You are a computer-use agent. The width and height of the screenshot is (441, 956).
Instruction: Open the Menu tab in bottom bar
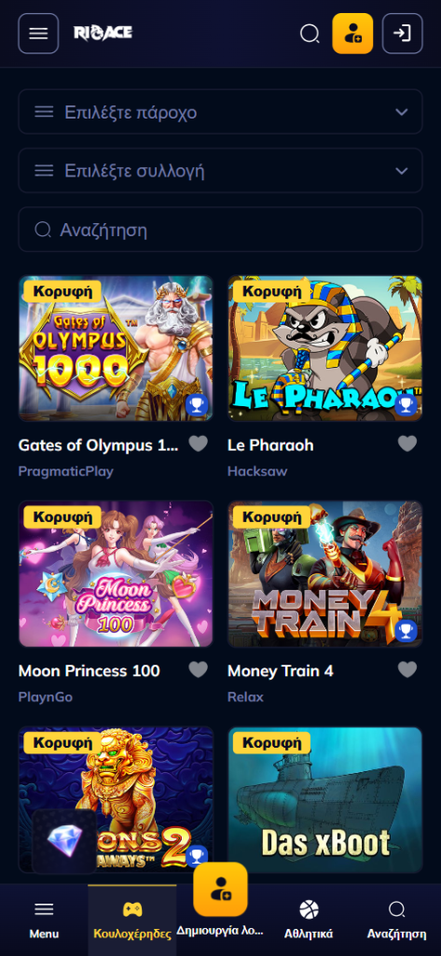pos(44,920)
